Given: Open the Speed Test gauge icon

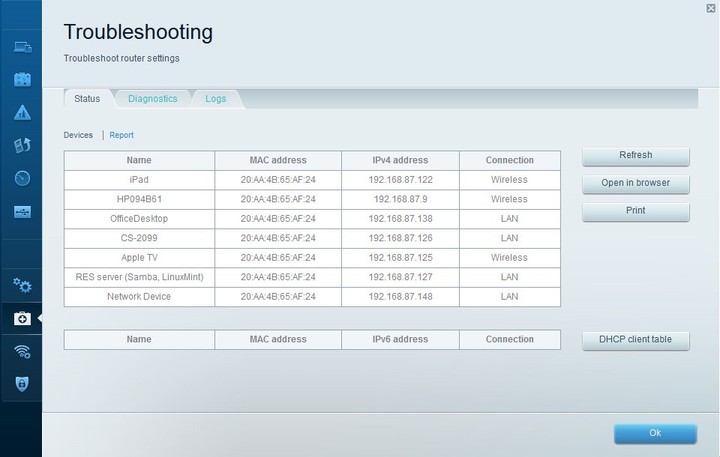Looking at the screenshot, I should [x=22, y=178].
